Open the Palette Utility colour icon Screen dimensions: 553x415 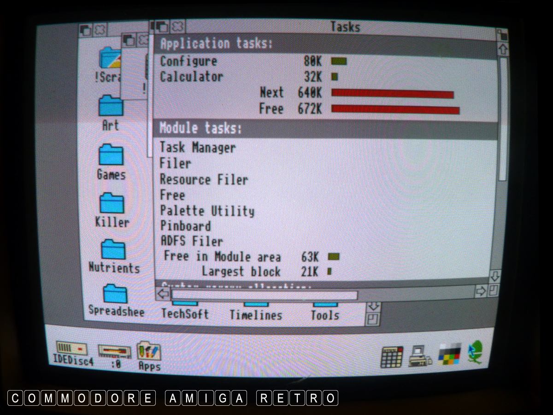coord(449,354)
